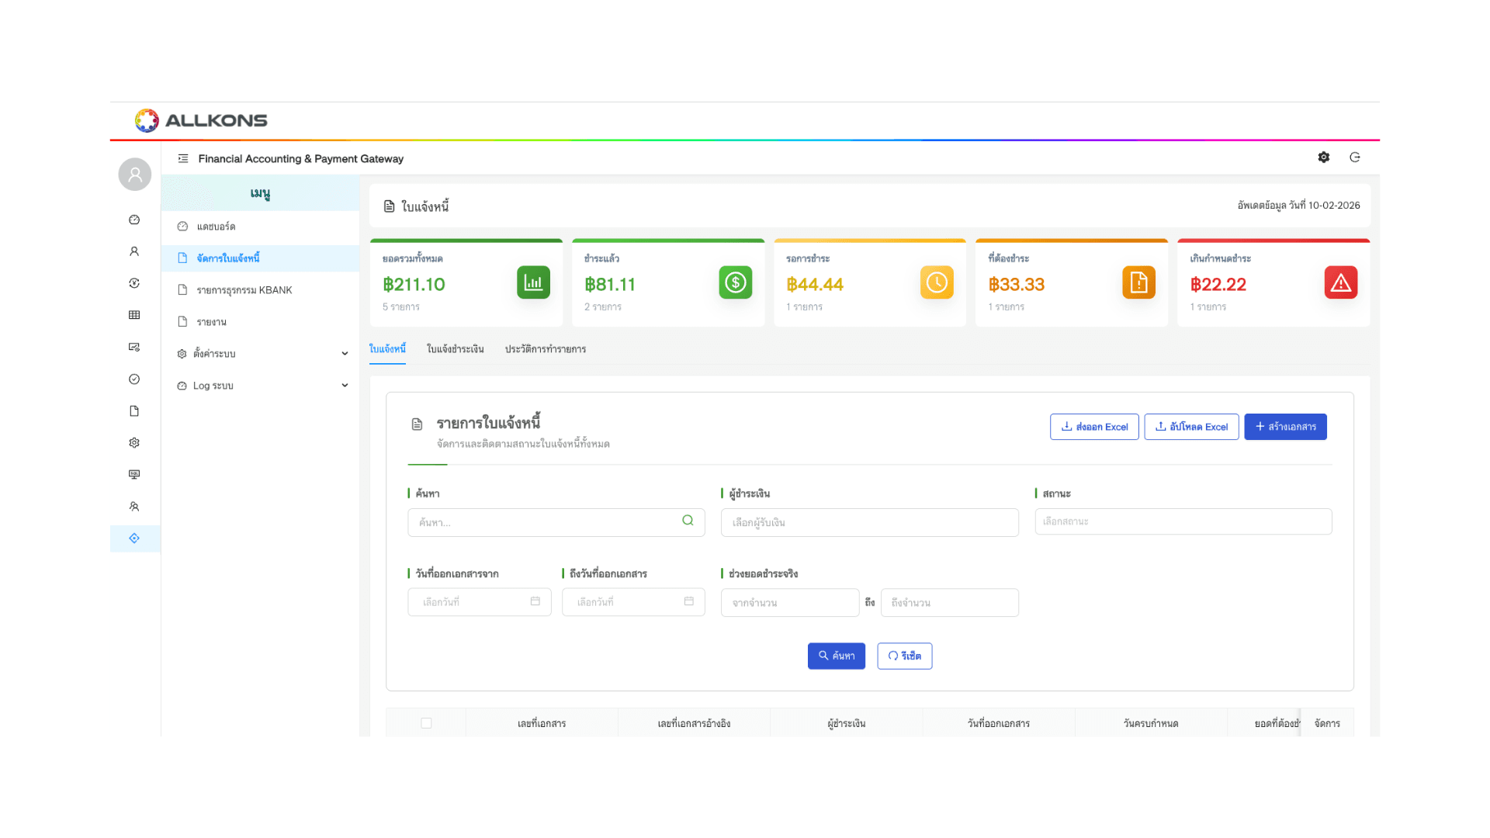The height and width of the screenshot is (838, 1490).
Task: Open ประวัติการทำรายการ tab
Action: (545, 349)
